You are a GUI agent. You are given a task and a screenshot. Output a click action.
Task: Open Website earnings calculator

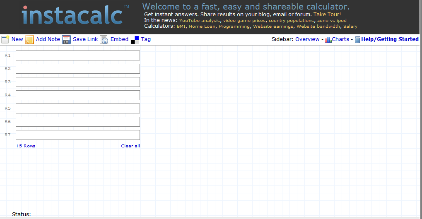[273, 26]
